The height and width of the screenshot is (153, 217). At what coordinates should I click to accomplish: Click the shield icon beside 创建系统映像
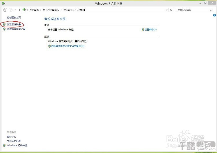coord(4,25)
